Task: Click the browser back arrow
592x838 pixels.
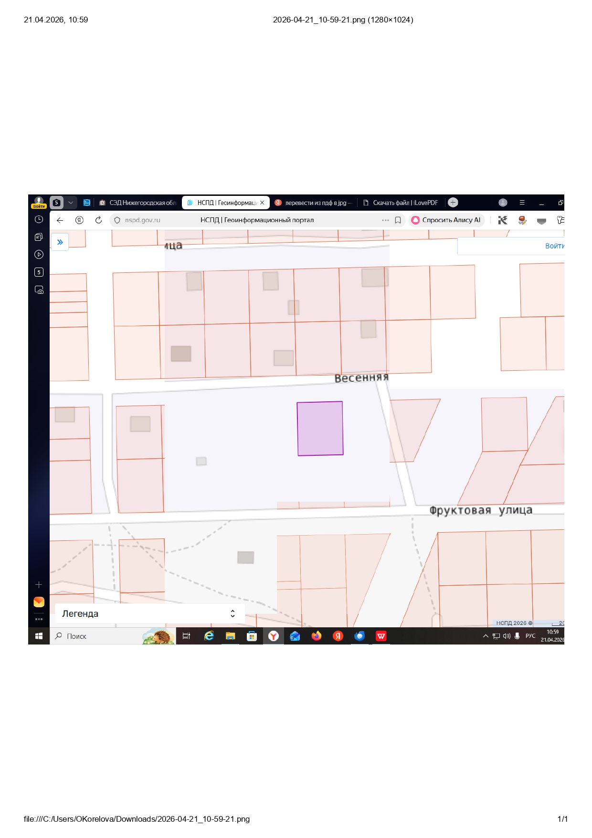Action: point(60,220)
